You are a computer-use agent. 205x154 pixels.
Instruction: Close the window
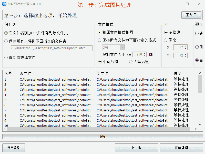click(x=199, y=4)
